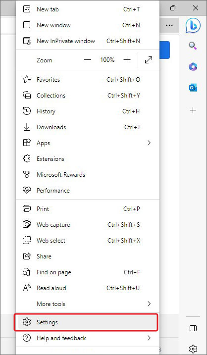Click the Ctrl+Shift+O shortcut text

click(x=123, y=80)
